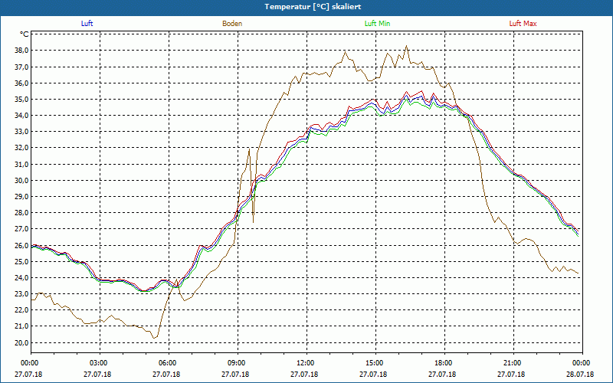Screen dimensions: 613x383
Task: Click the Boden curve minimum near 20 °C
Action: (154, 338)
